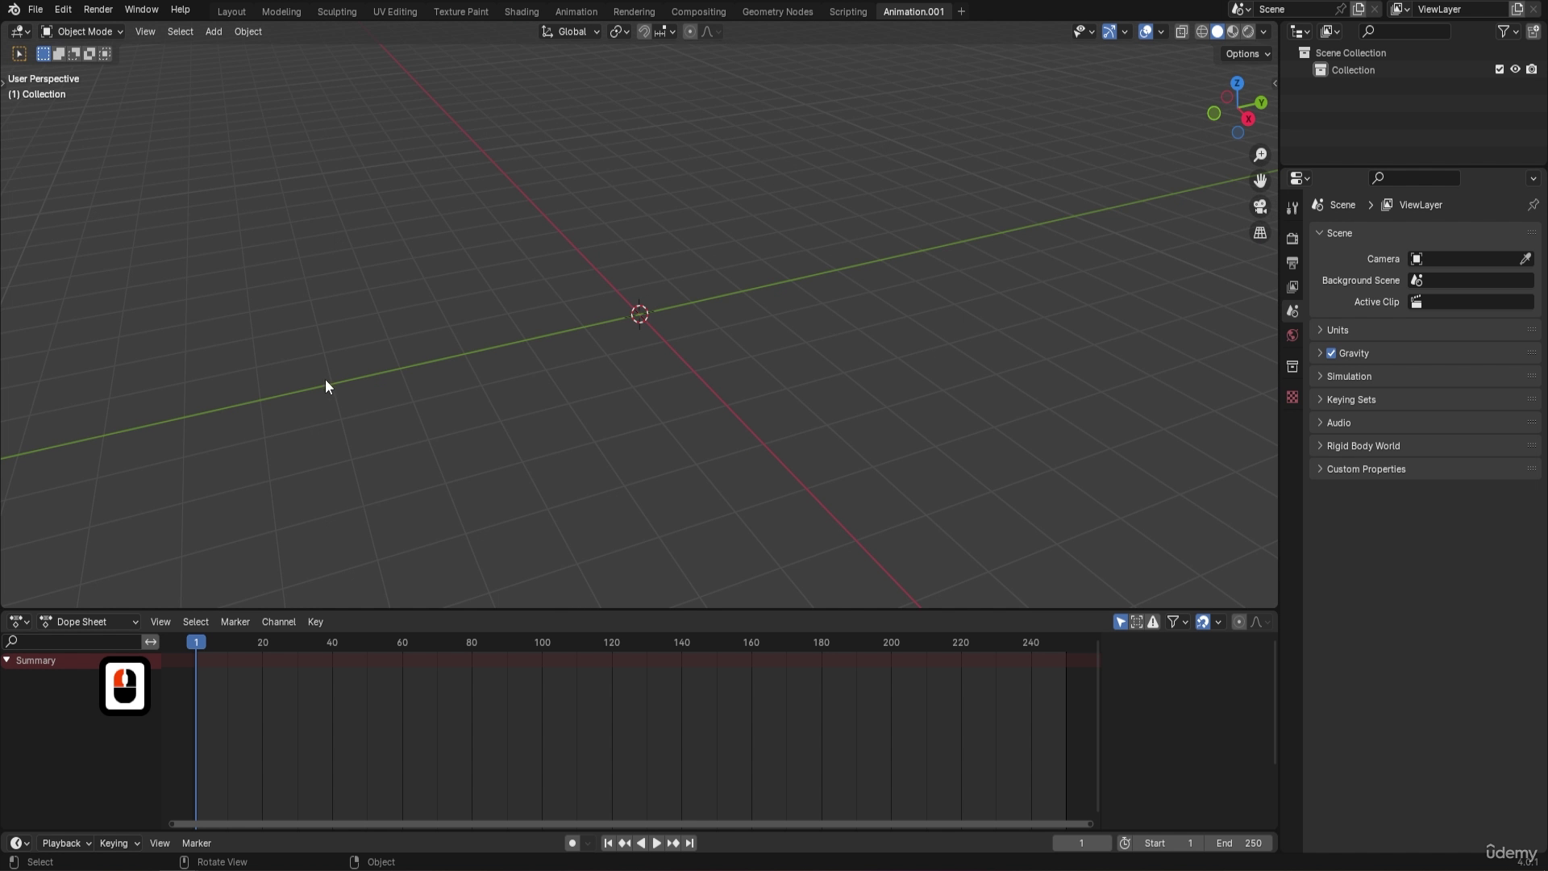Open the Object Mode dropdown

[x=82, y=31]
